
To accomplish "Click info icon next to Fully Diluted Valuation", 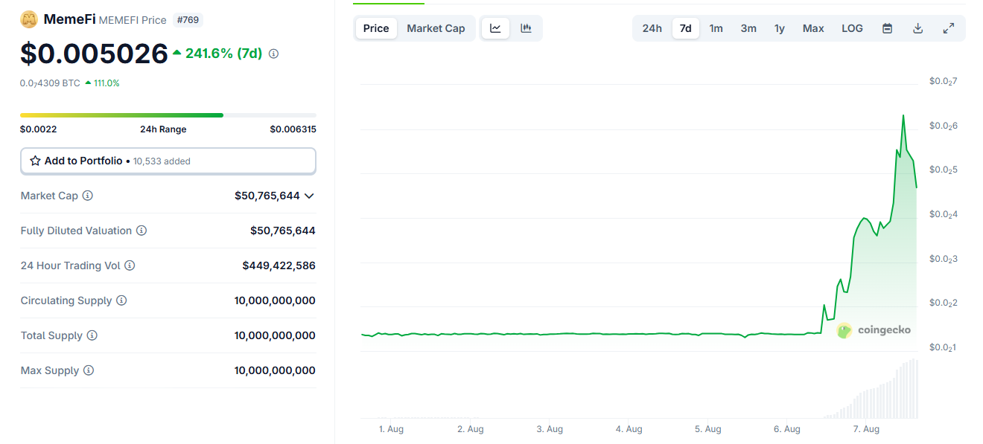I will (141, 231).
